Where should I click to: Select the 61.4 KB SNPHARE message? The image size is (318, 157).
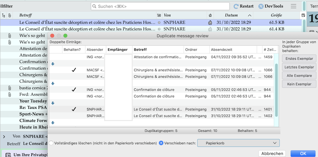pos(150,29)
